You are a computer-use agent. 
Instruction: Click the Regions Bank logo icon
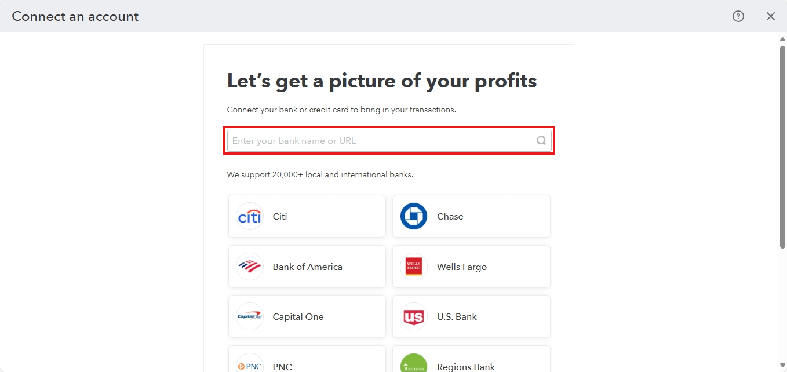click(414, 364)
